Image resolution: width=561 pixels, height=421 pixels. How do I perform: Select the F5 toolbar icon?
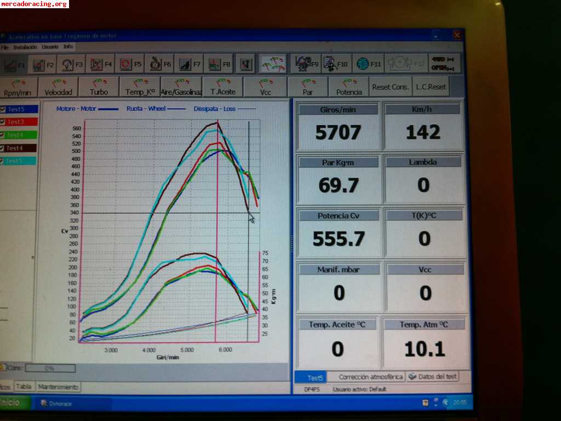[x=129, y=64]
